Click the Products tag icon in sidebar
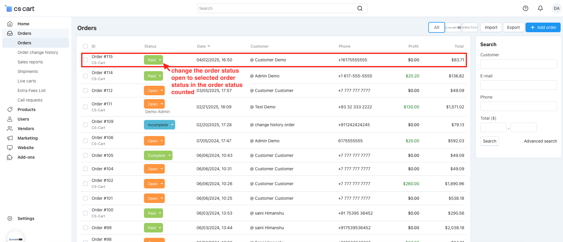The image size is (563, 242). (x=10, y=110)
